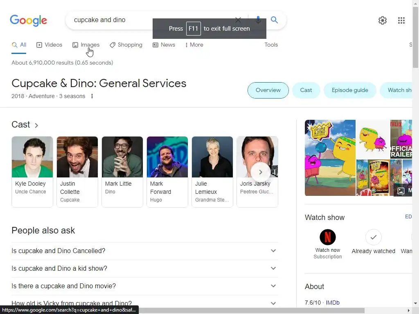Expand 'Is there a cupcake and Dino movie?'

[x=145, y=286]
